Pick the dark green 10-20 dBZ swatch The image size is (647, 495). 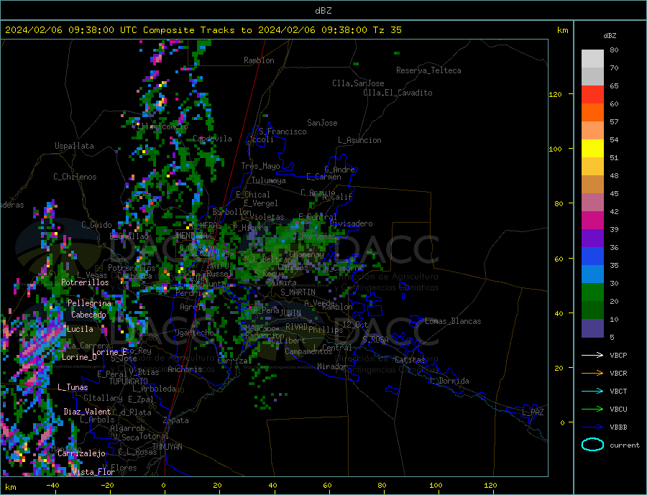pos(592,310)
